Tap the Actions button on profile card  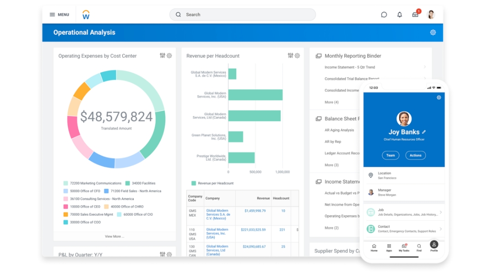415,155
